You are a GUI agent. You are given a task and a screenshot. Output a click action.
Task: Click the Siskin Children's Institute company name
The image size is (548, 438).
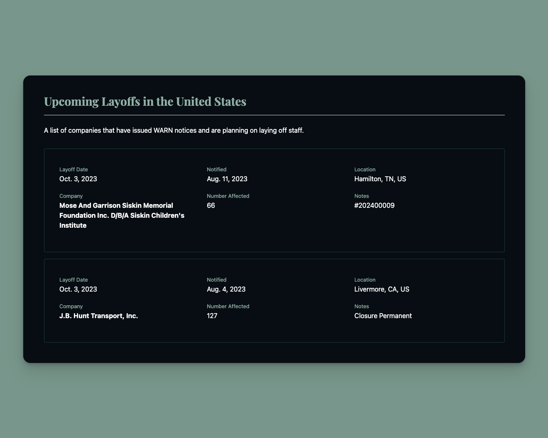(122, 216)
